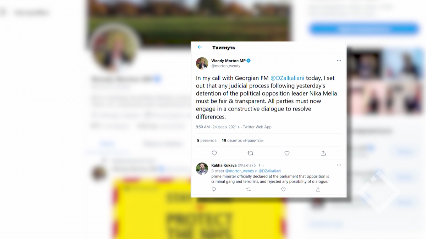Screen dimensions: 426x239
Task: Retweet Kakha Kukava's reply
Action: tap(248, 189)
